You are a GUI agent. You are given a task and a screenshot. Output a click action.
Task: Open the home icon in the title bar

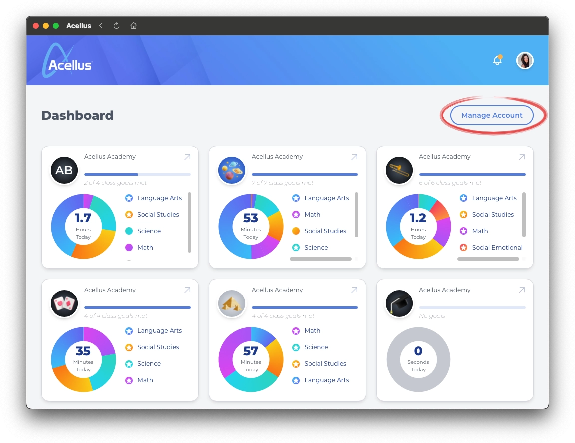pos(133,25)
